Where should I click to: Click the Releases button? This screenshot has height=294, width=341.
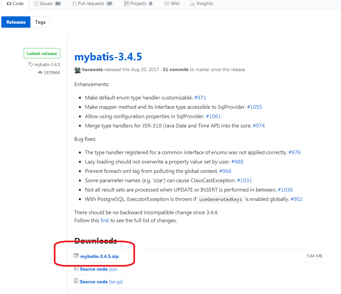16,22
